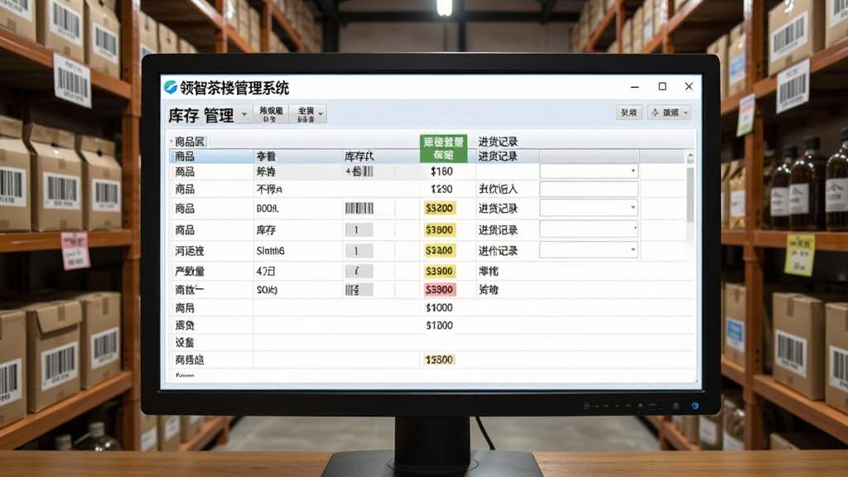Select the BOOA cell

click(267, 209)
